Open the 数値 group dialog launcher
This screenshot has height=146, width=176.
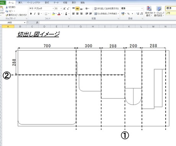click(142, 19)
